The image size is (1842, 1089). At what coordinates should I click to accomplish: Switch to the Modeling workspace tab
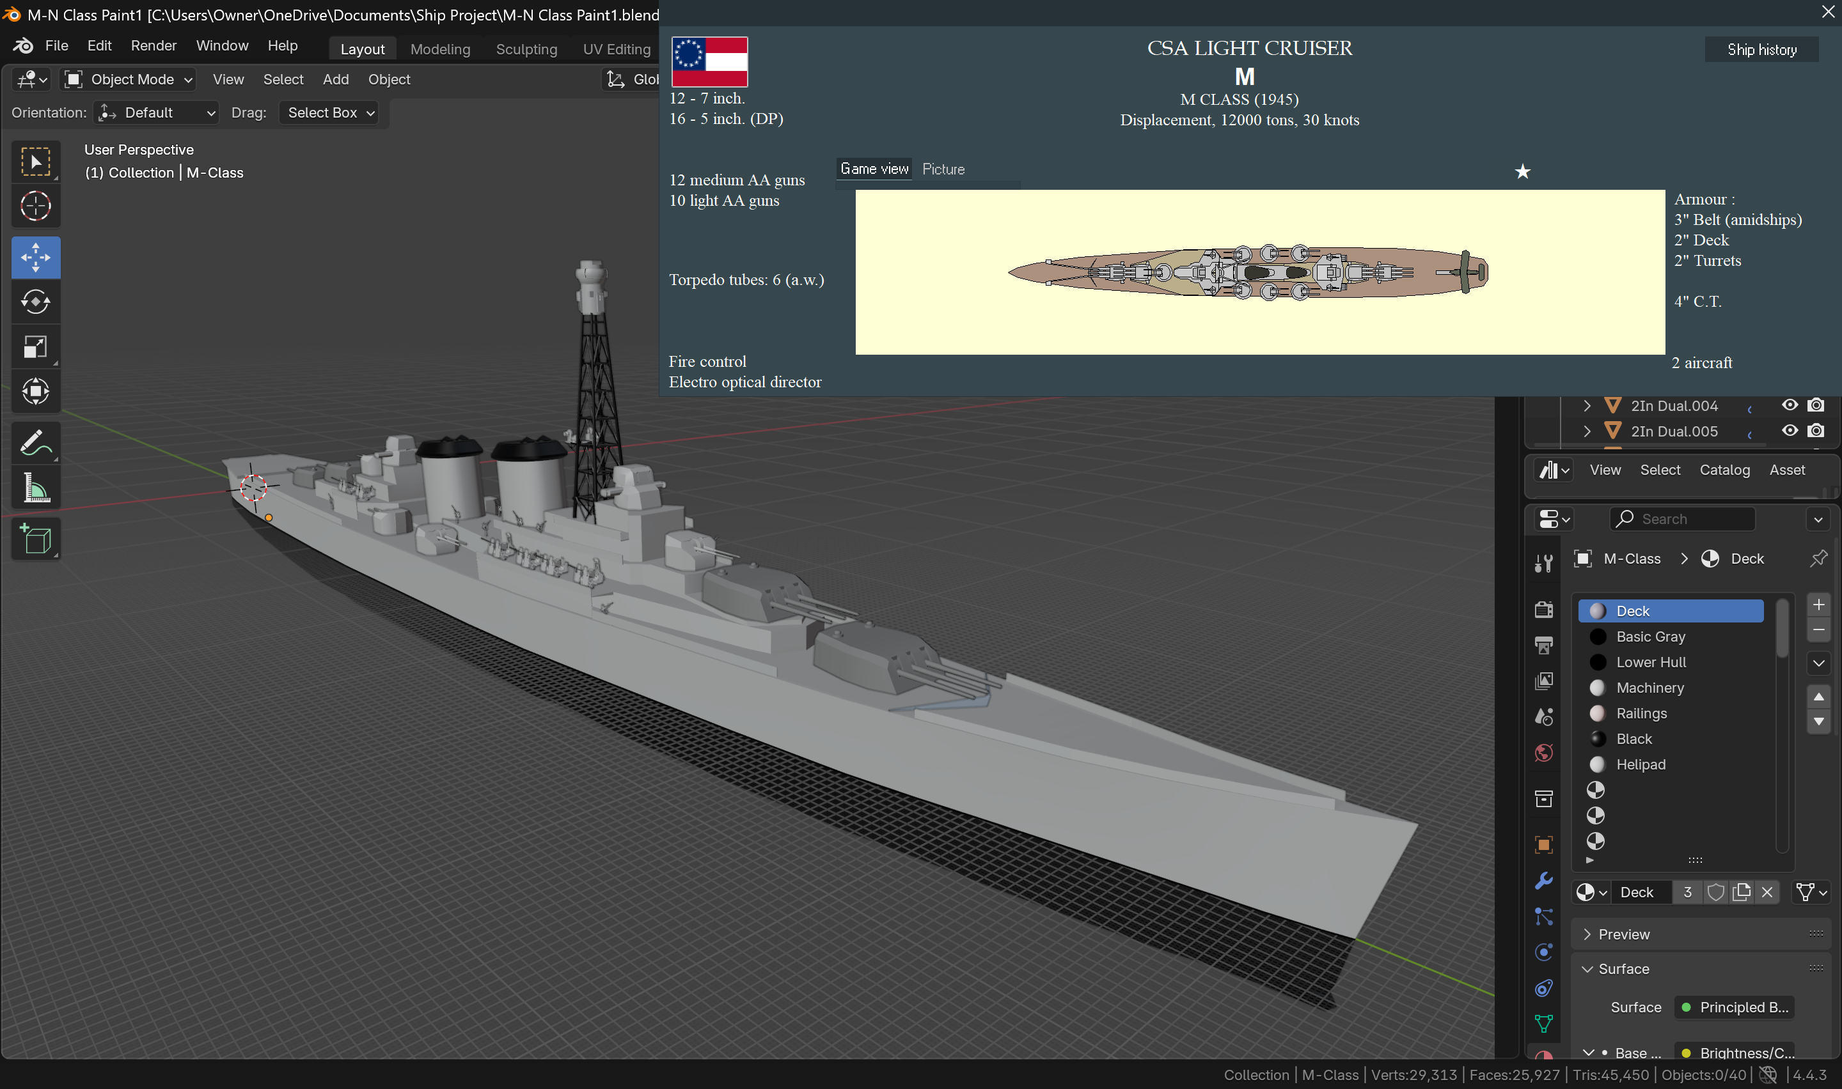pyautogui.click(x=440, y=49)
